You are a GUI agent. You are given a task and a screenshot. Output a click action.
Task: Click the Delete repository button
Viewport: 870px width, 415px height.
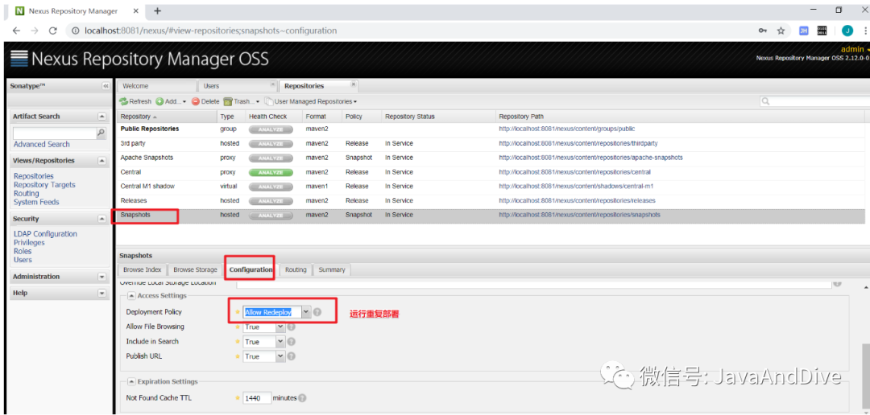205,101
